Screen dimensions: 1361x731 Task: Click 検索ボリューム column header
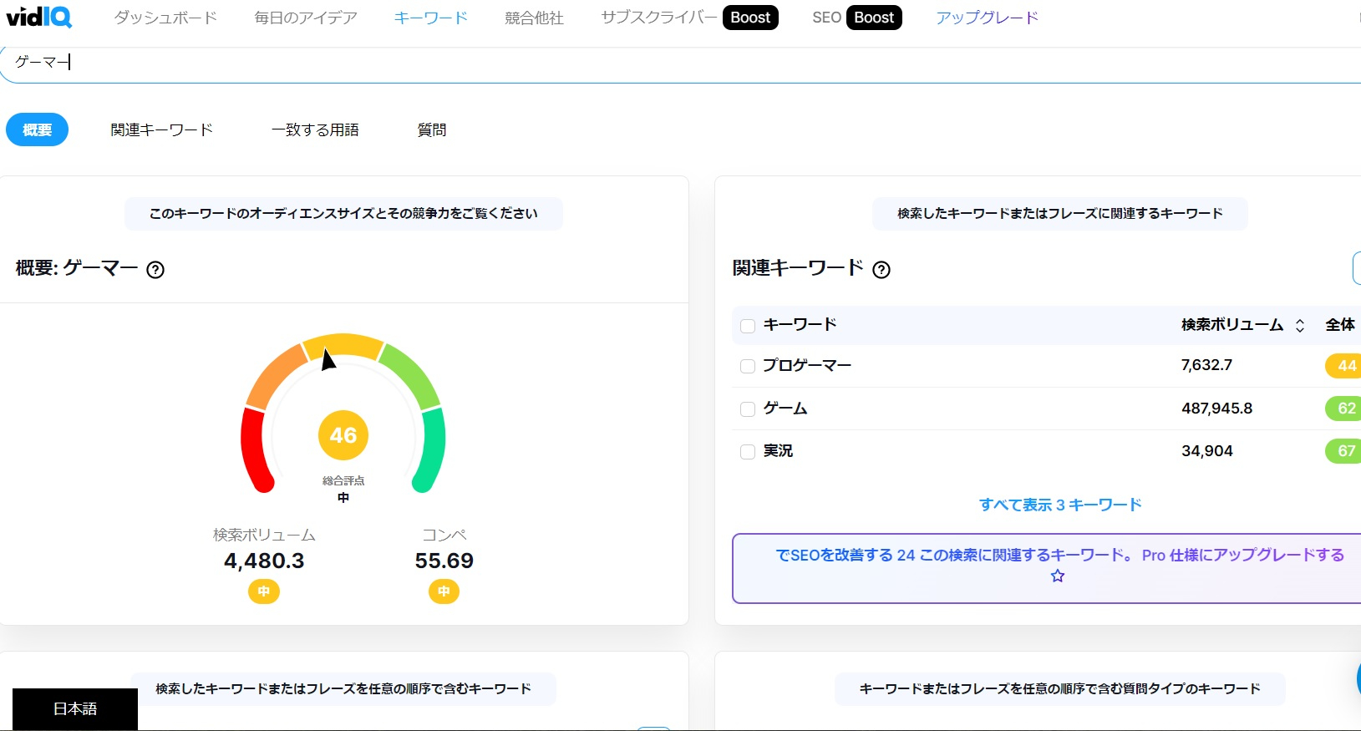[x=1232, y=325]
